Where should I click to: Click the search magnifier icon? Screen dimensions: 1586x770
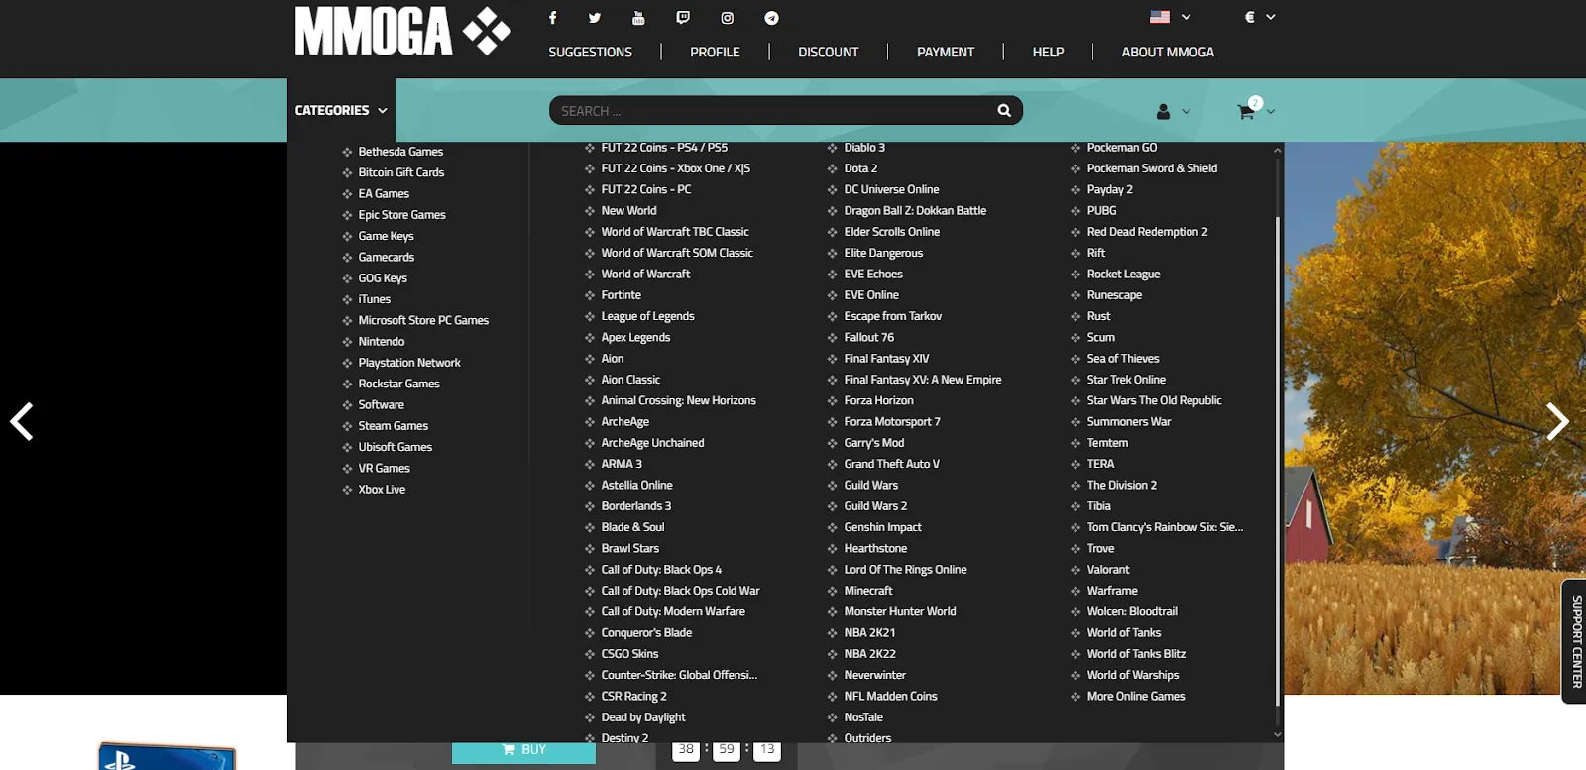pos(1004,110)
